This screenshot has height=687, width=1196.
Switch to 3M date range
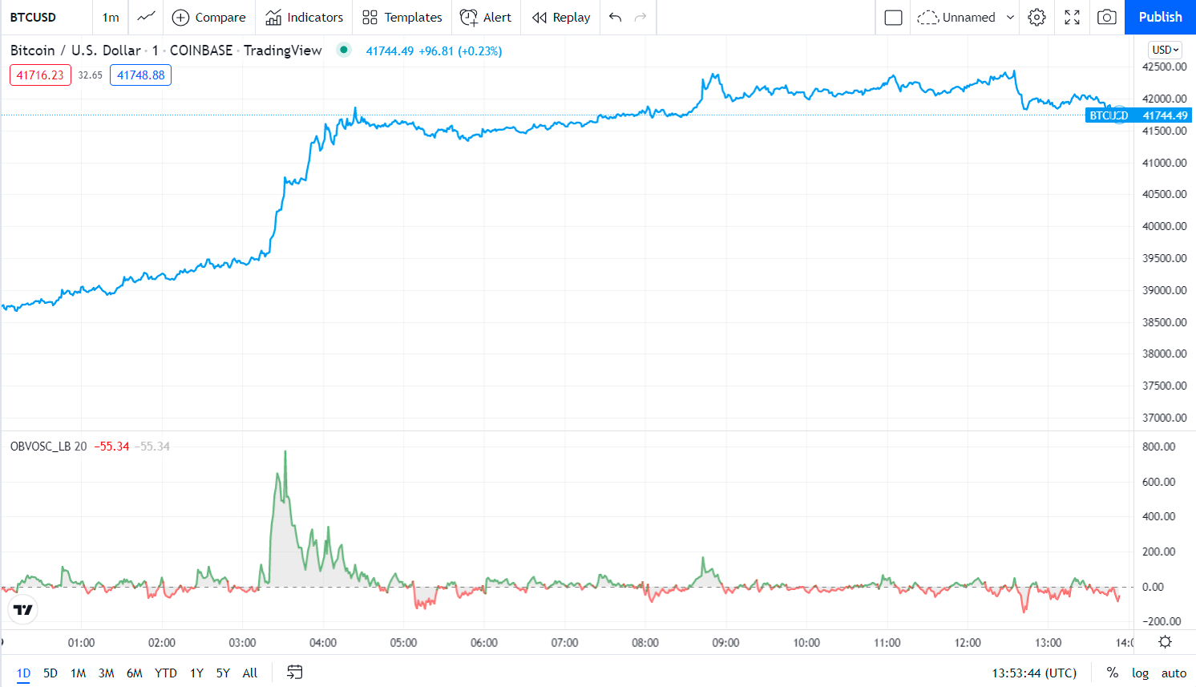tap(107, 673)
